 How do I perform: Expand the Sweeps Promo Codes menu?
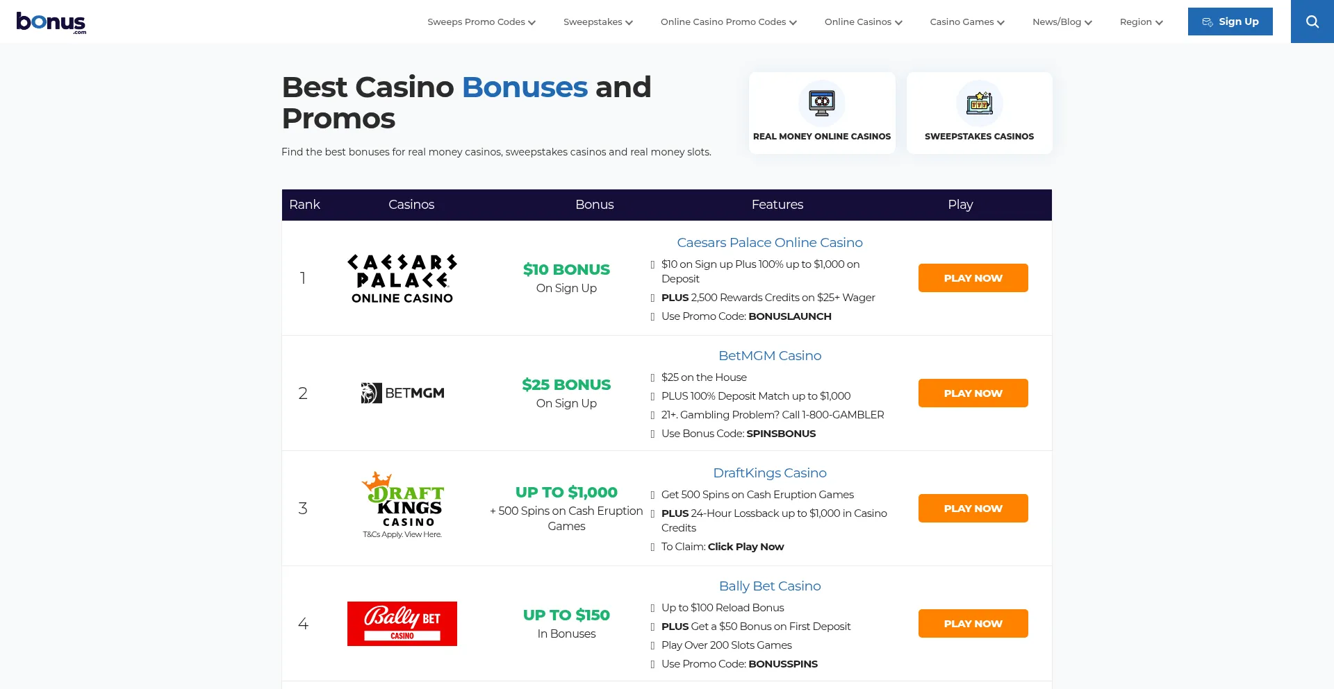481,22
